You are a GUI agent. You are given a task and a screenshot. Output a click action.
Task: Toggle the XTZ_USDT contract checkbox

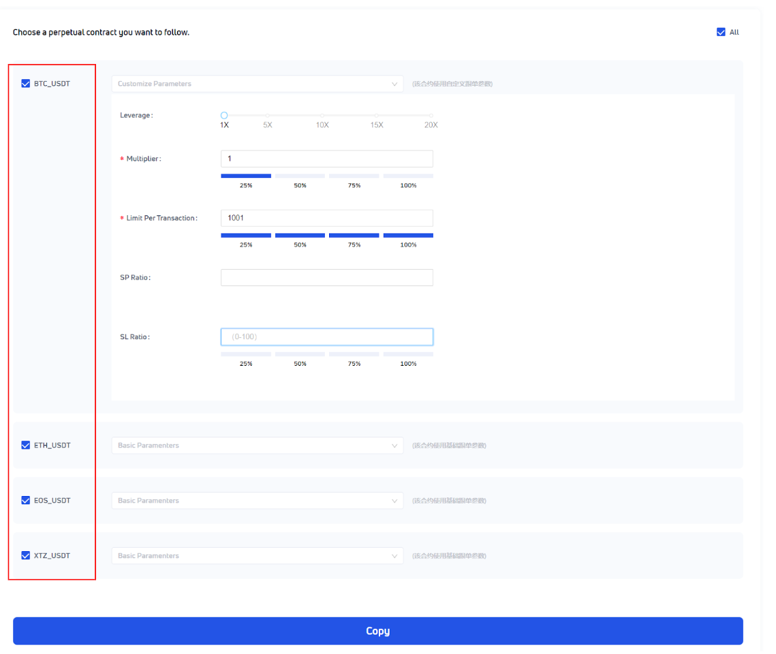pos(26,556)
